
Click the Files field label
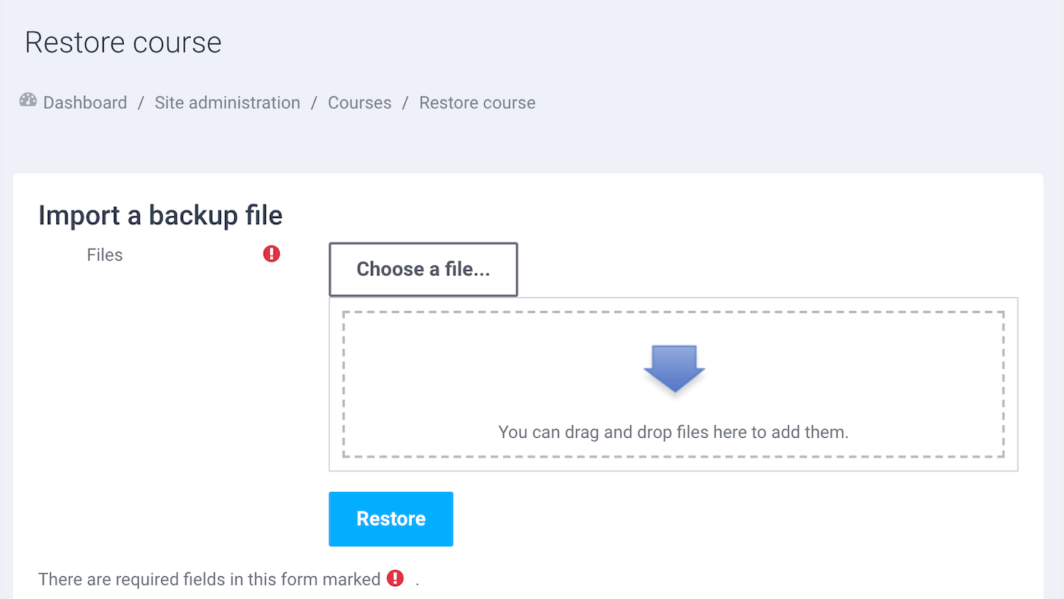105,255
